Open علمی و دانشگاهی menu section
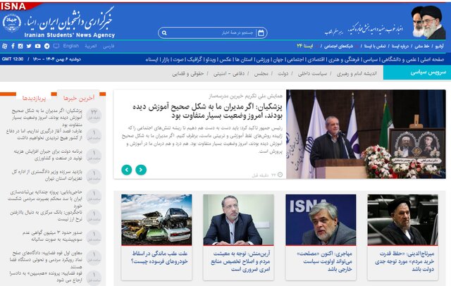The height and width of the screenshot is (286, 451). (x=400, y=59)
